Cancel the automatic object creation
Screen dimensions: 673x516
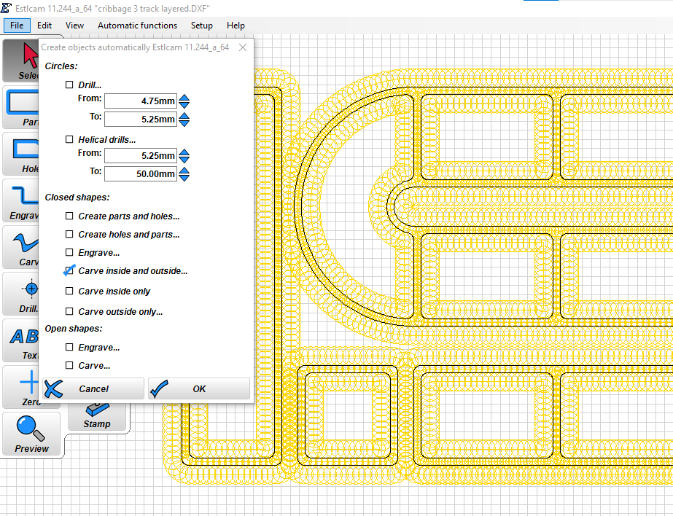[x=93, y=388]
